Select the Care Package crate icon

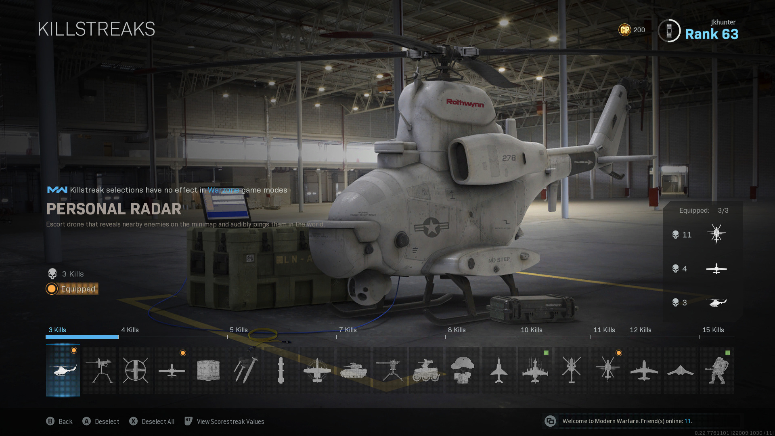pyautogui.click(x=208, y=370)
